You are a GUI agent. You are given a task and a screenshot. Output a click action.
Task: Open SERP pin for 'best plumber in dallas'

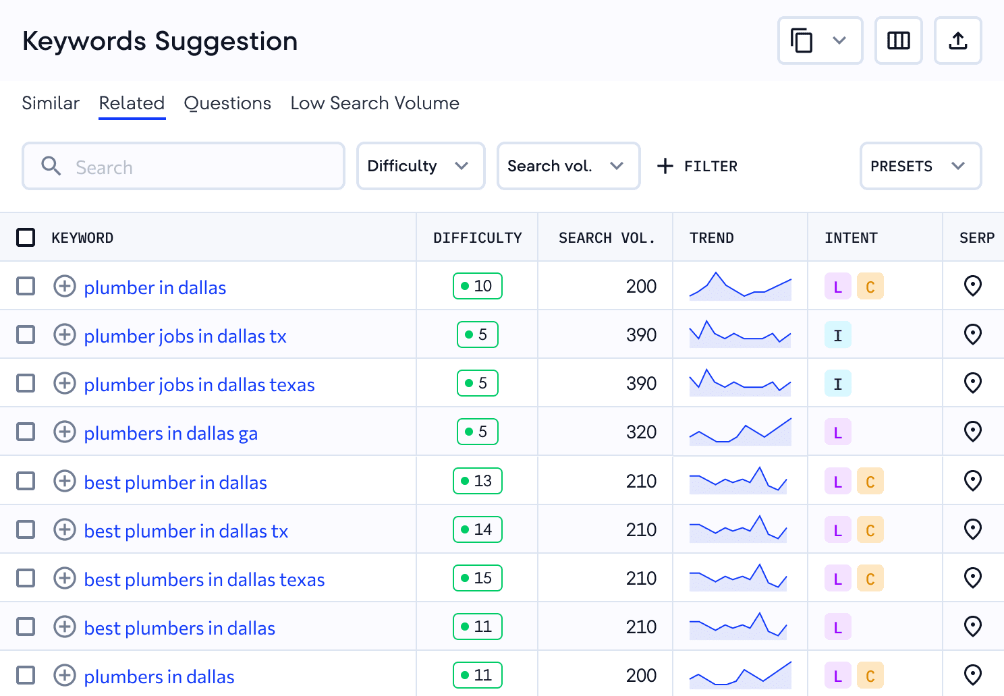pyautogui.click(x=972, y=481)
